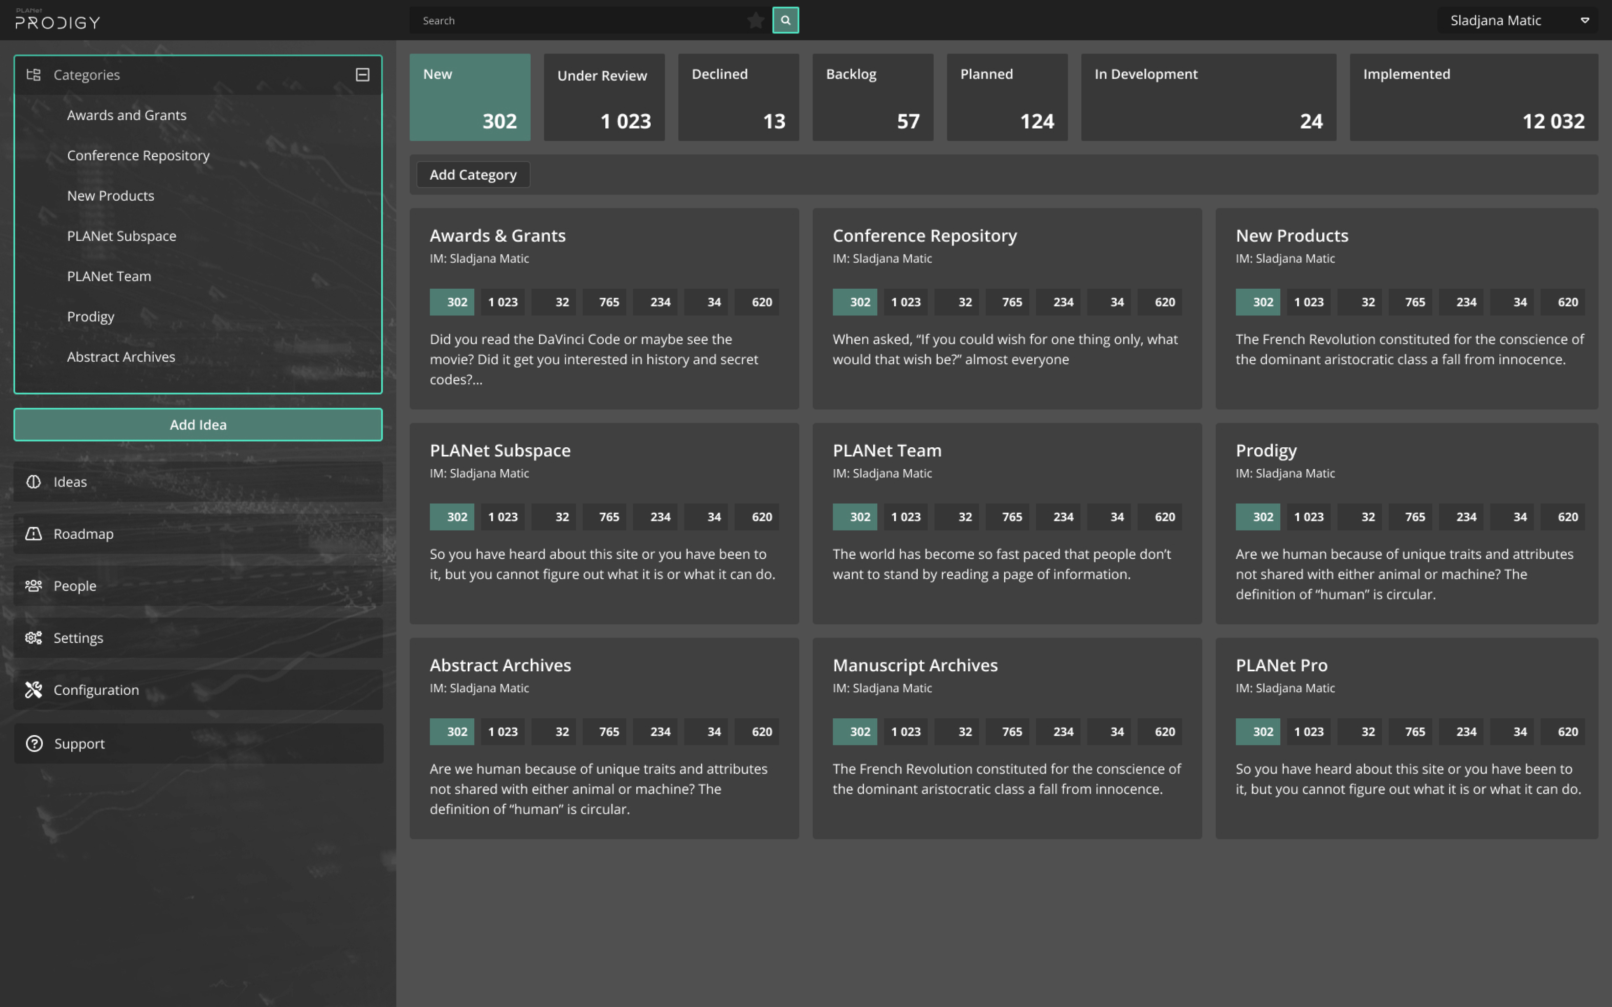Viewport: 1612px width, 1007px height.
Task: Collapse the Categories panel with minus icon
Action: click(x=362, y=75)
